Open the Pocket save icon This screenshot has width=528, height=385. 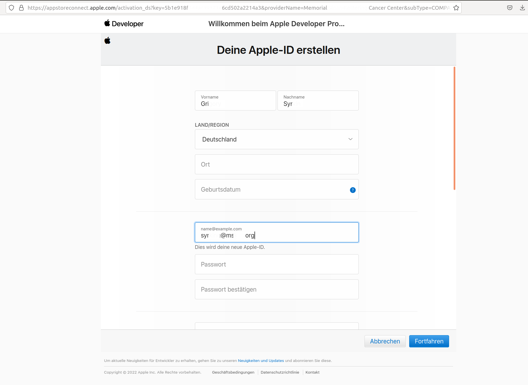[510, 8]
